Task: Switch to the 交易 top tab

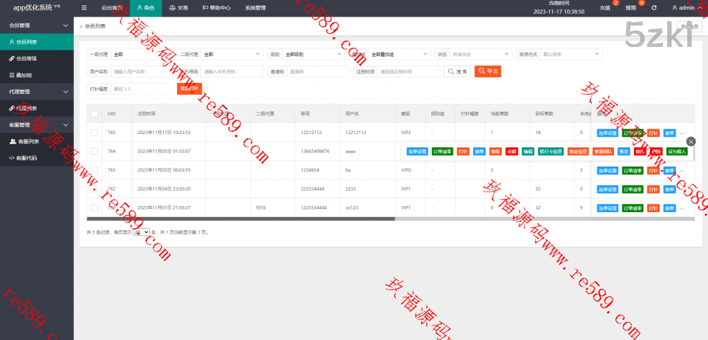Action: coord(178,8)
